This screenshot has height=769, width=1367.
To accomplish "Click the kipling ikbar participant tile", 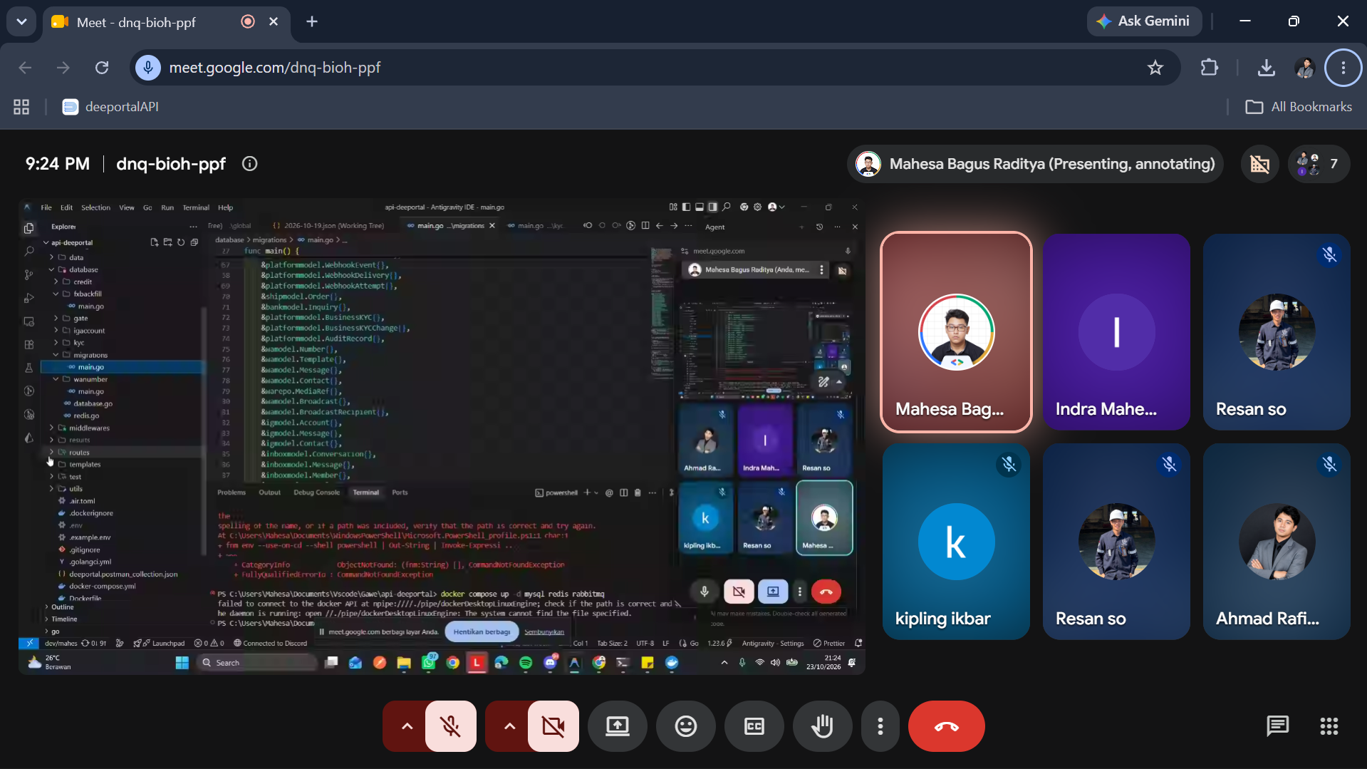I will (x=956, y=542).
